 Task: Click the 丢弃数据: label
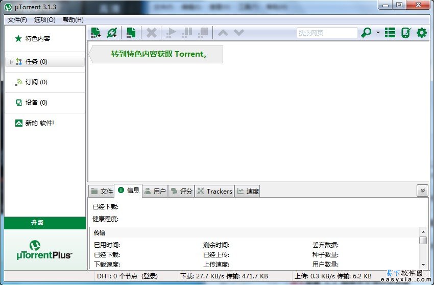[325, 245]
